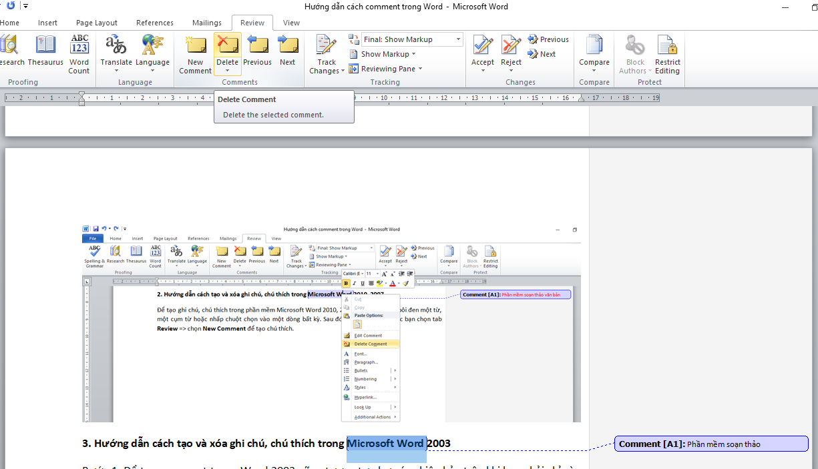This screenshot has height=469, width=818.
Task: Toggle Track Changes on
Action: pos(327,47)
